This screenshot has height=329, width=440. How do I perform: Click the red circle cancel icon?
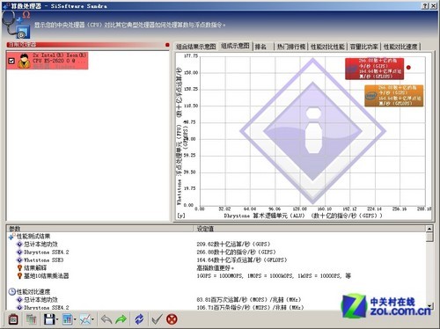coord(172,319)
